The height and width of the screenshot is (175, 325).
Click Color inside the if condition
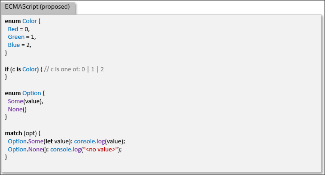[x=30, y=69]
